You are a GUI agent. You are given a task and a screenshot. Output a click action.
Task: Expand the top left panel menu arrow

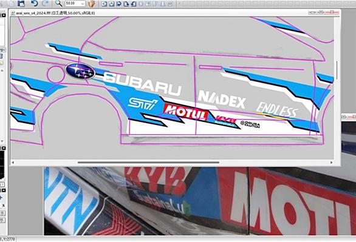click(4, 15)
